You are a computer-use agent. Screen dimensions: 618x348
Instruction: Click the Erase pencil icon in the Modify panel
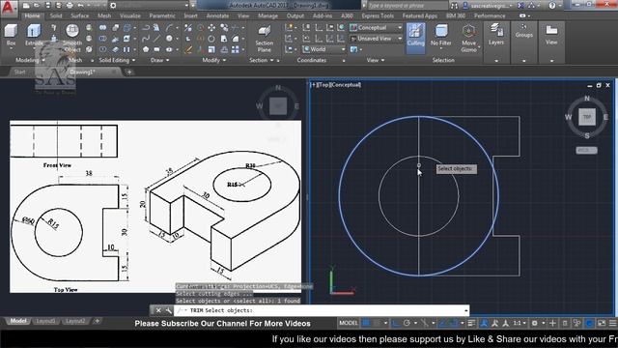coord(188,49)
